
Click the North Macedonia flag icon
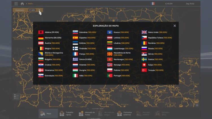[110, 54]
